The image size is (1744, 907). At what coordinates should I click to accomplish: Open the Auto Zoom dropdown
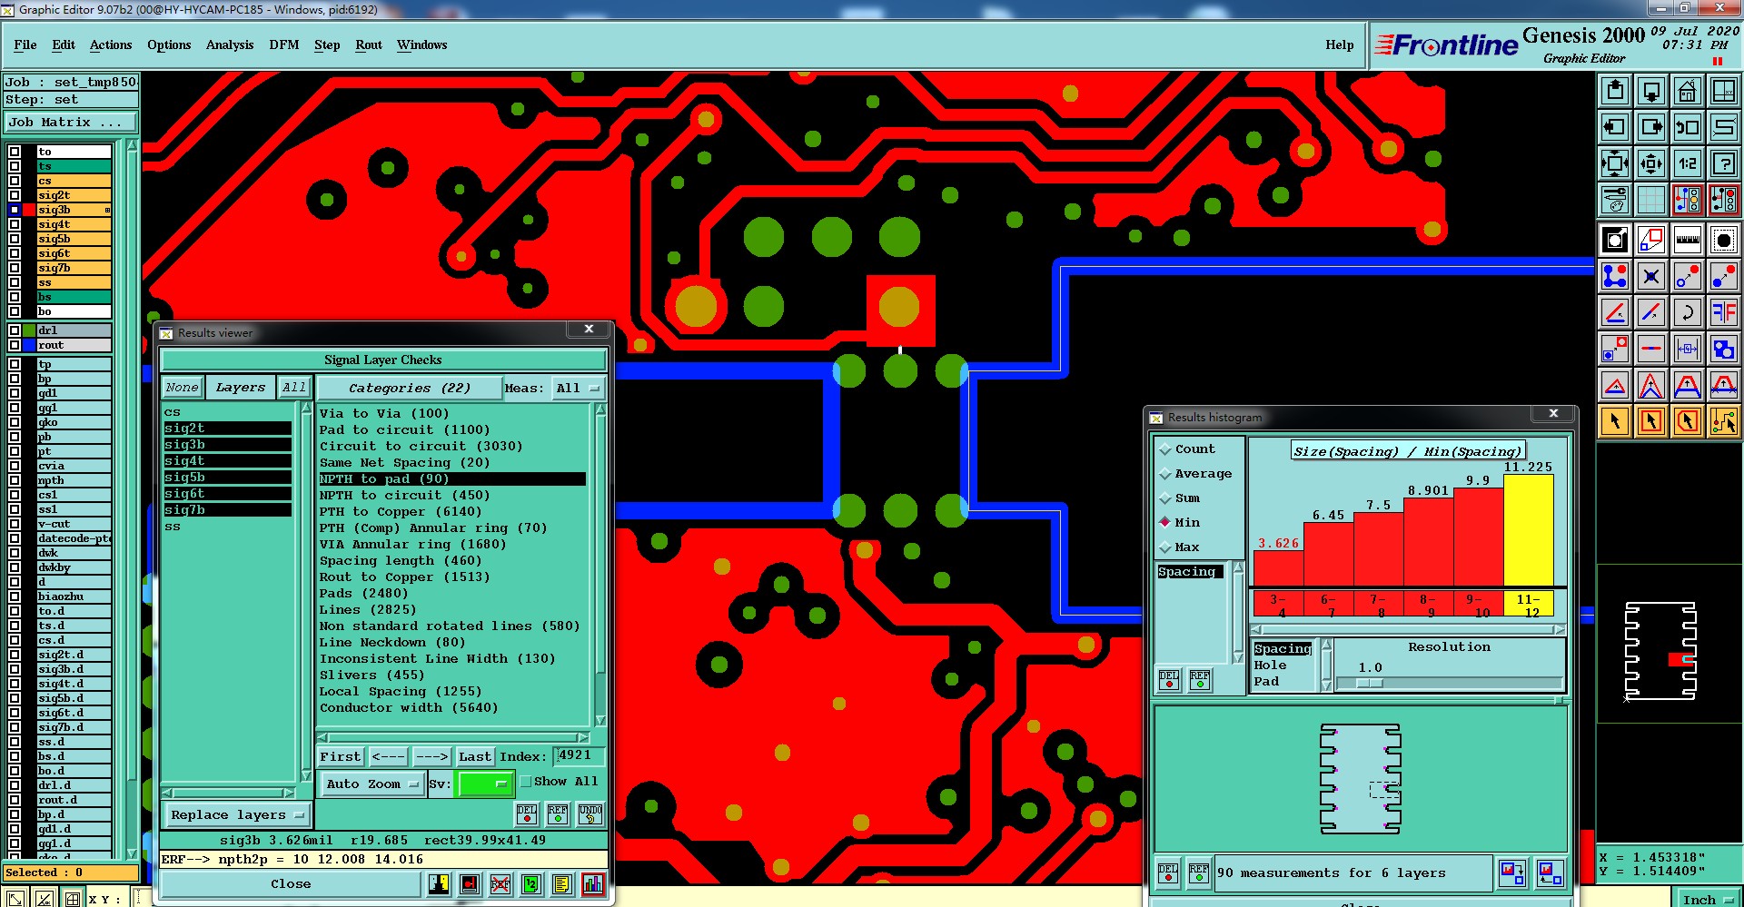[372, 784]
